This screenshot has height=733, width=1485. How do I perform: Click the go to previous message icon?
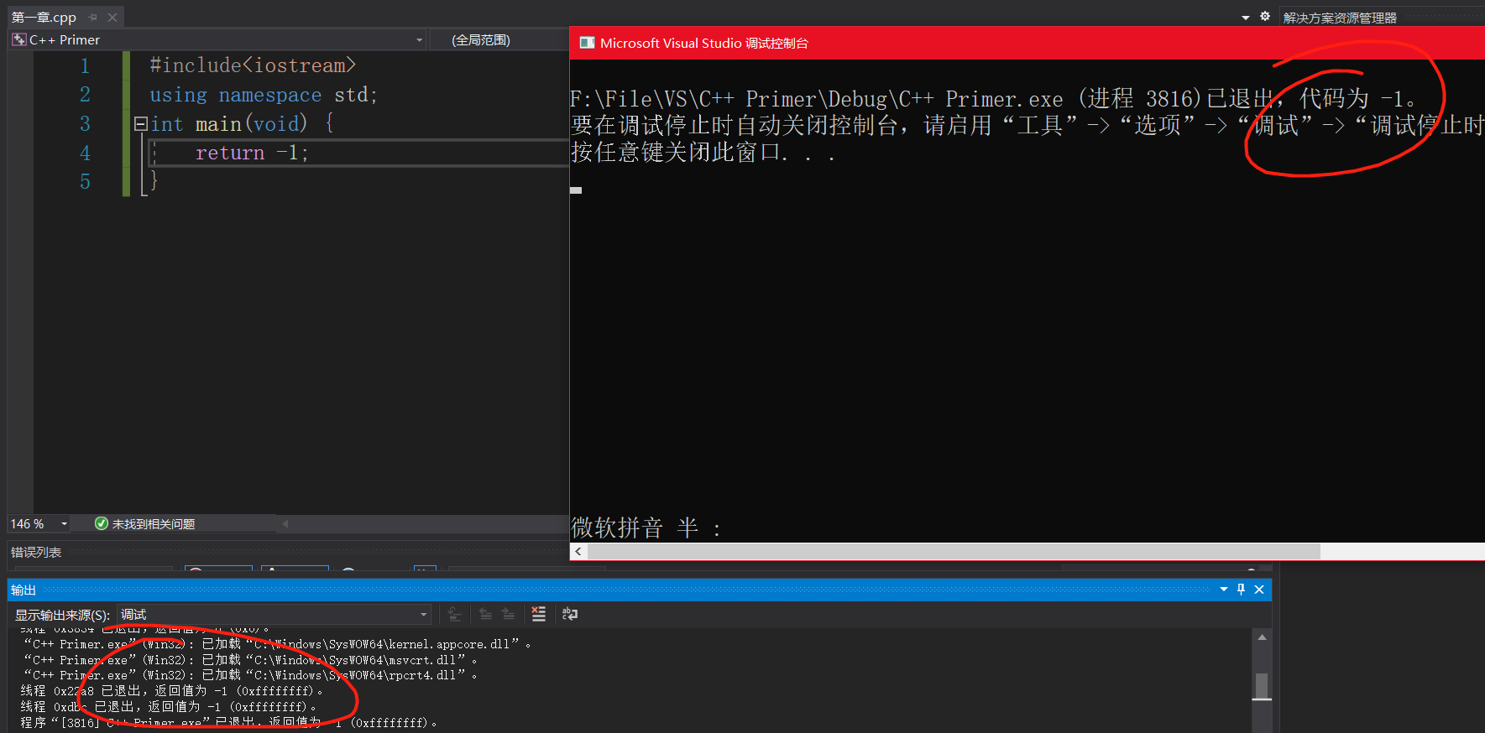tap(485, 615)
